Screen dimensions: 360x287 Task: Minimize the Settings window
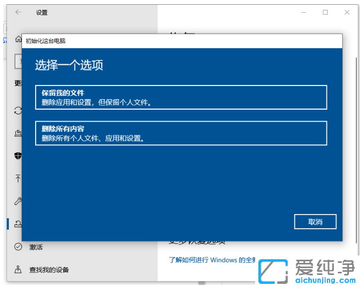[304, 13]
